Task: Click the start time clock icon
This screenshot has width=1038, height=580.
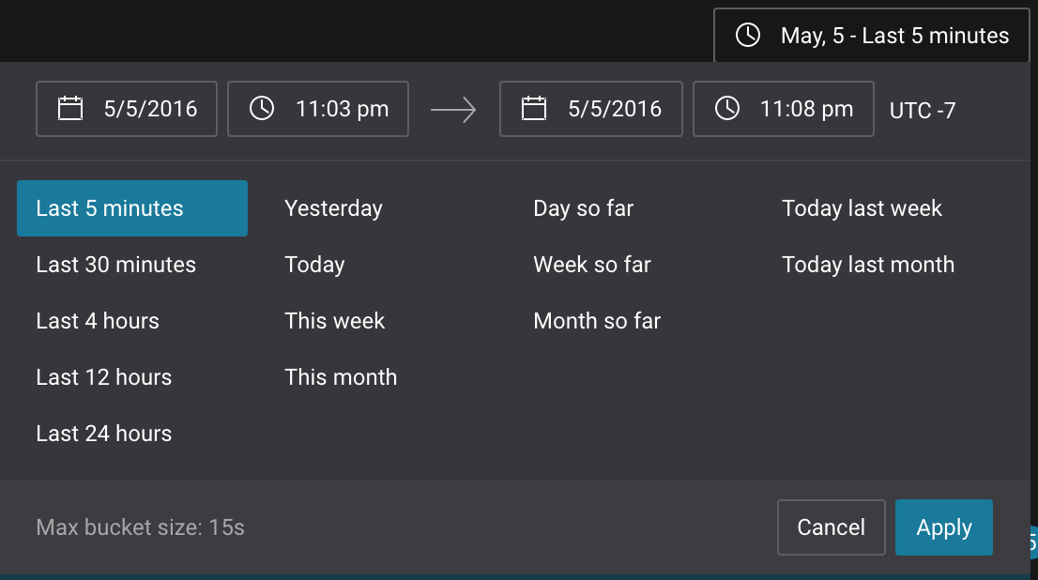Action: (262, 109)
